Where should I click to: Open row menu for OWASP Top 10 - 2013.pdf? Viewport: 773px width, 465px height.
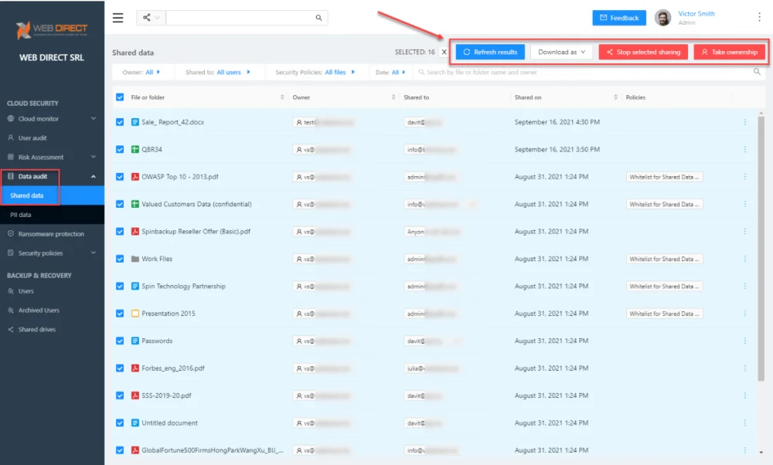tap(745, 177)
